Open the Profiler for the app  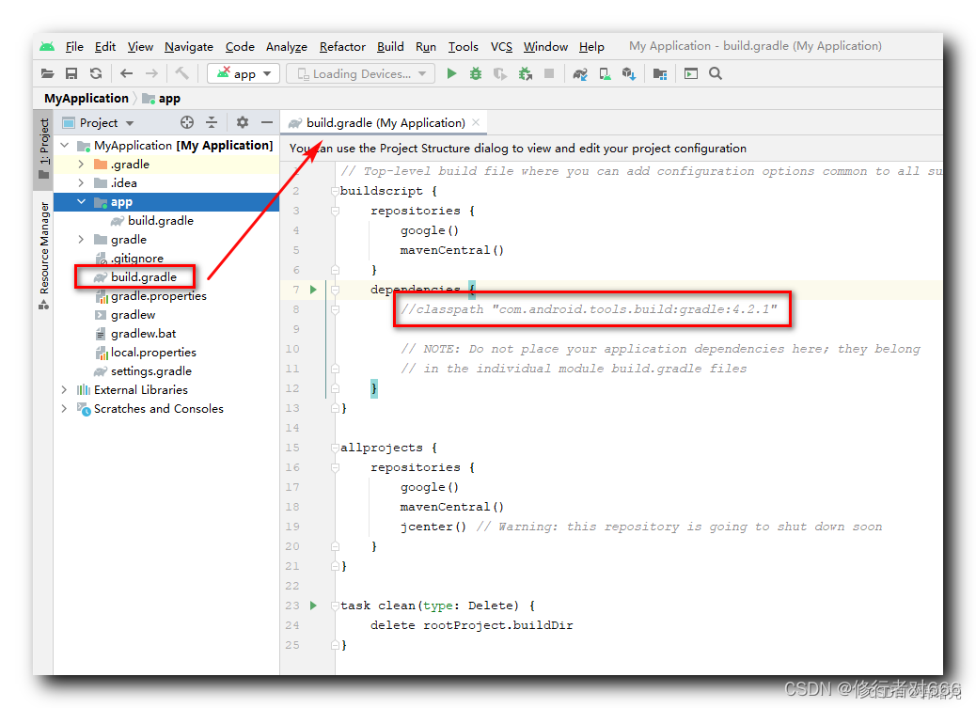tap(499, 72)
